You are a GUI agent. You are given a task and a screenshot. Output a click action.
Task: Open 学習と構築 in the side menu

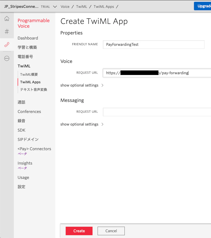[x=27, y=47]
